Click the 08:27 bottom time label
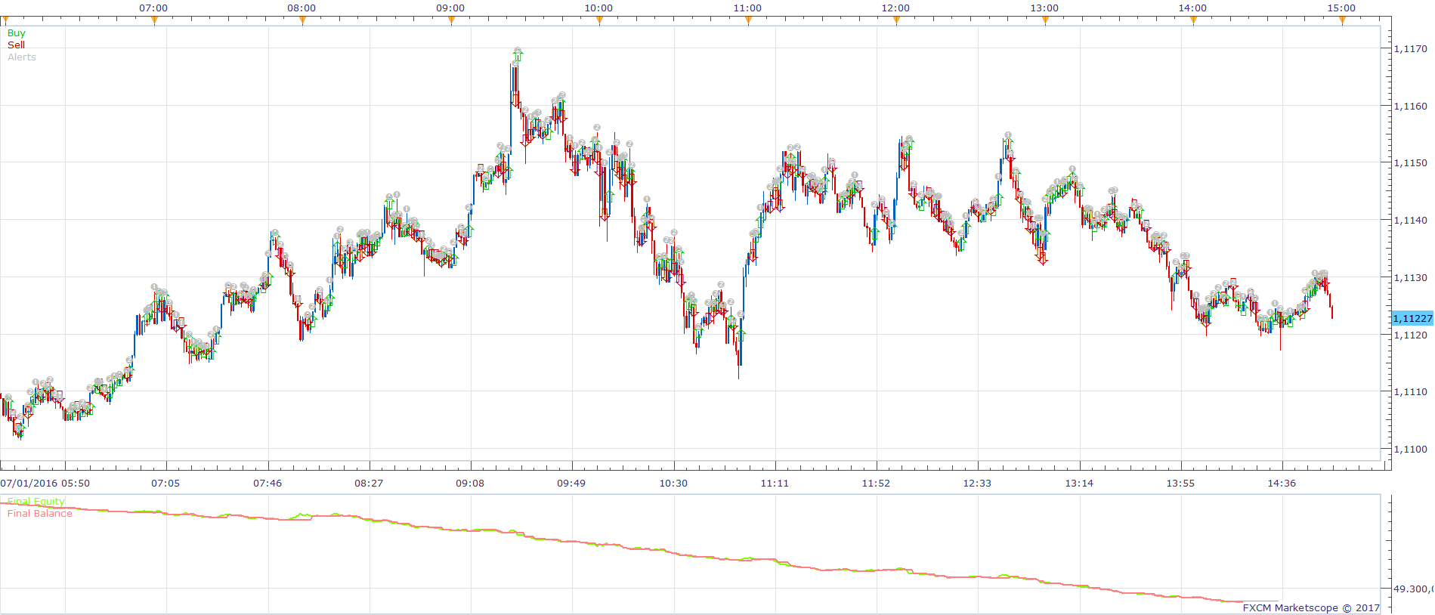This screenshot has width=1435, height=615. click(x=369, y=484)
